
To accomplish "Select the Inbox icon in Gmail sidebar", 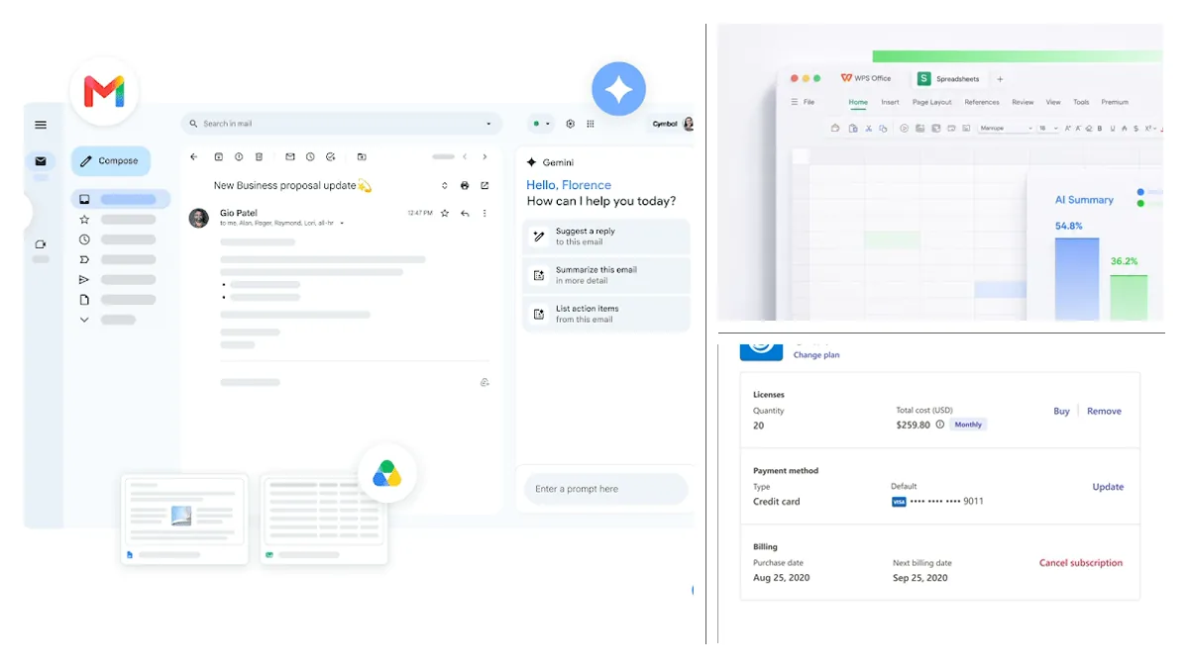I will tap(84, 199).
